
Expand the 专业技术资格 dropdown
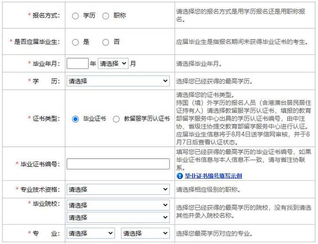click(x=118, y=190)
